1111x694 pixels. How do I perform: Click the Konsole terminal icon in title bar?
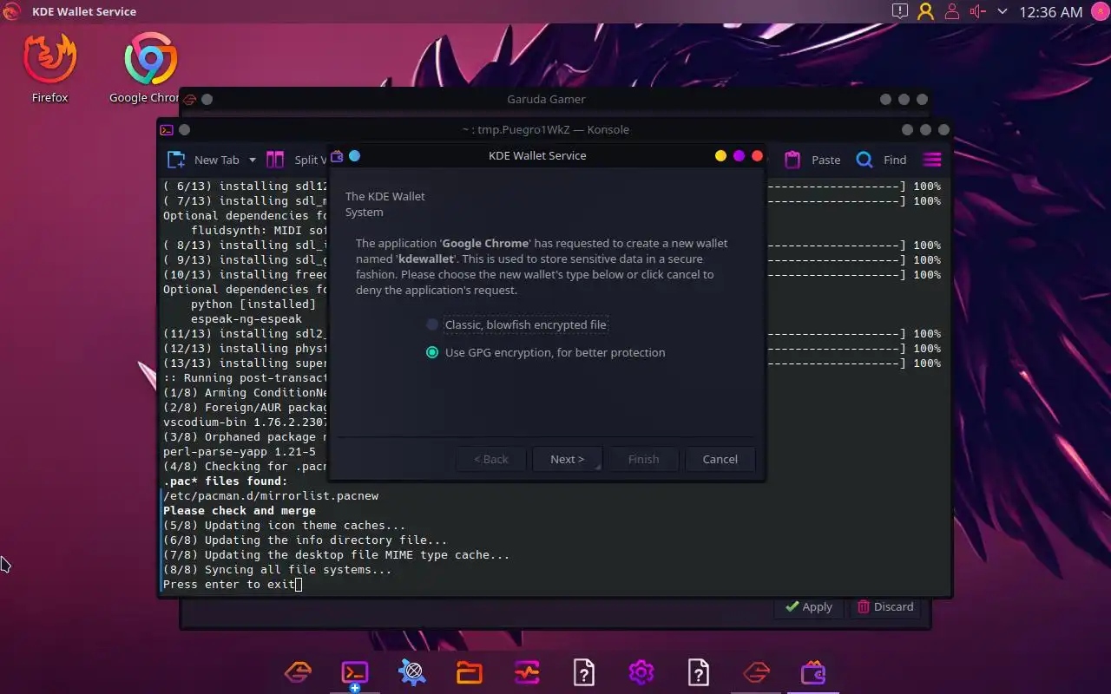coord(166,130)
